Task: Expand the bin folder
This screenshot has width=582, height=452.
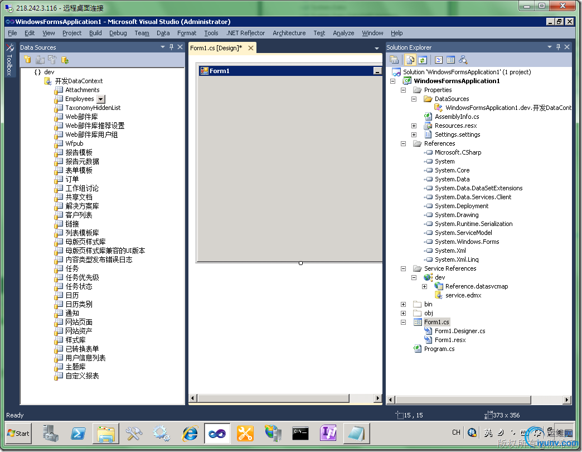Action: click(x=404, y=304)
